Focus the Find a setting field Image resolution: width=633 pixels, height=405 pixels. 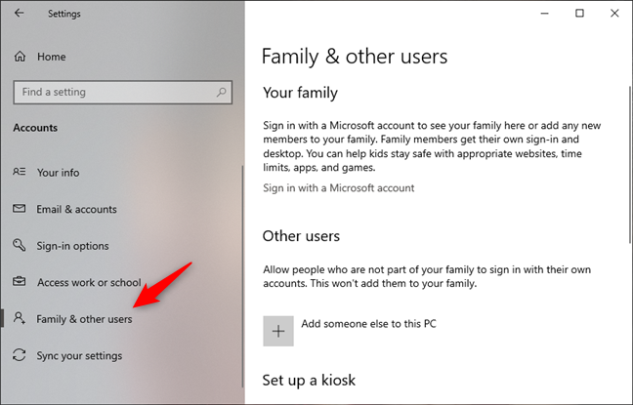coord(123,93)
